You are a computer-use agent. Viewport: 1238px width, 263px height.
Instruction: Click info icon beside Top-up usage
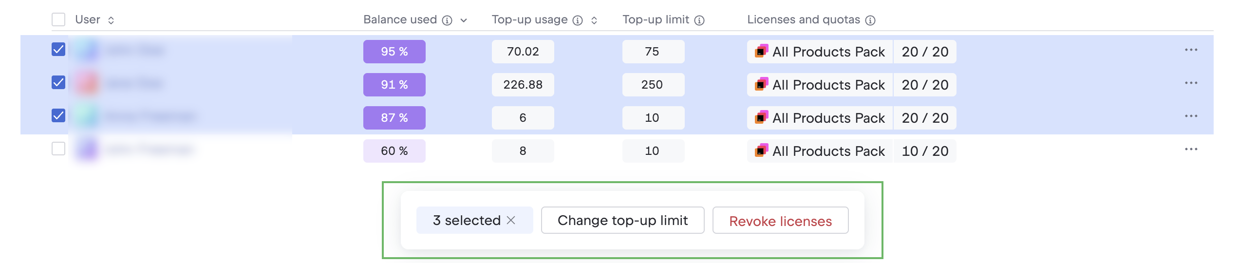(x=577, y=20)
